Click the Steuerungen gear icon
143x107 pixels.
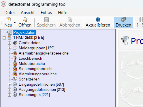(15, 95)
